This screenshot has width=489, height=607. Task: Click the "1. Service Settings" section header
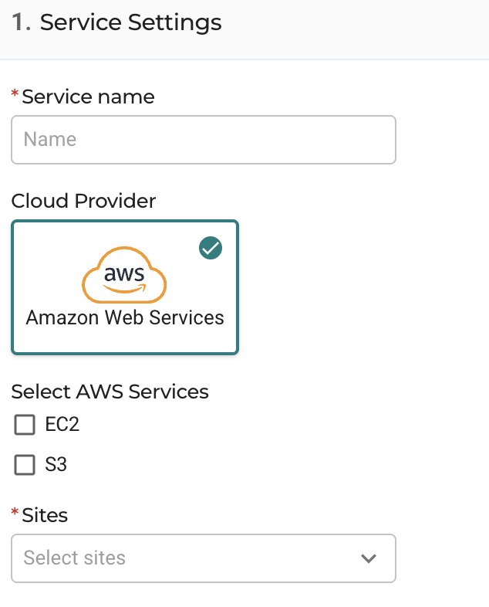(116, 22)
